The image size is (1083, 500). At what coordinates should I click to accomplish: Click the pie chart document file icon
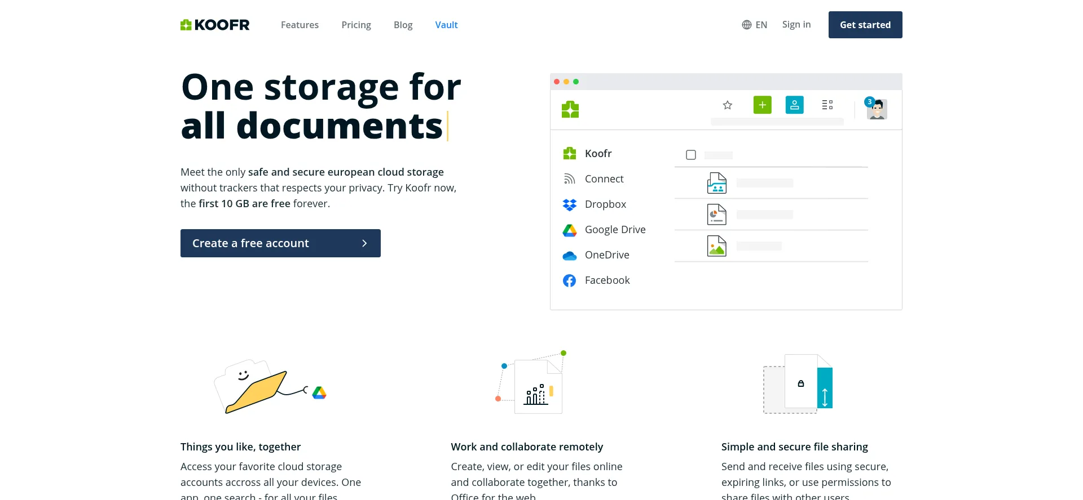(x=717, y=215)
